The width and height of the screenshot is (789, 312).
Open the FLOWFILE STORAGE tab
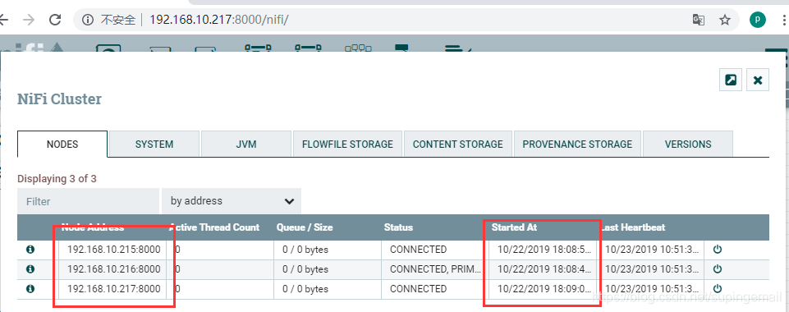[347, 144]
